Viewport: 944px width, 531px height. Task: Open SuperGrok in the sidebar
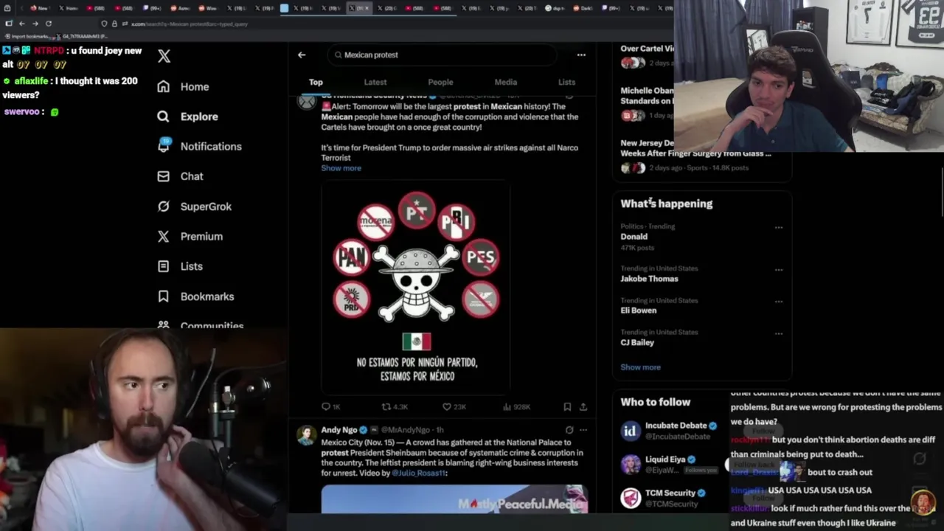coord(206,206)
